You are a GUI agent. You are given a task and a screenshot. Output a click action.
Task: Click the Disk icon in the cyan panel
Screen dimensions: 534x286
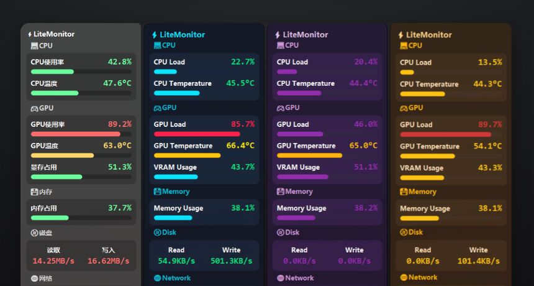click(x=157, y=233)
